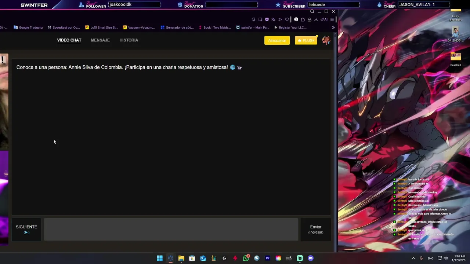
Task: Open the browser search magnifier icon
Action: pos(312,11)
